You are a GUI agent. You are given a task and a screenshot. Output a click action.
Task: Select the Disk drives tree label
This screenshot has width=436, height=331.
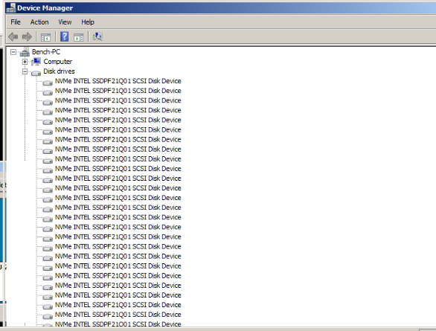[x=59, y=71]
